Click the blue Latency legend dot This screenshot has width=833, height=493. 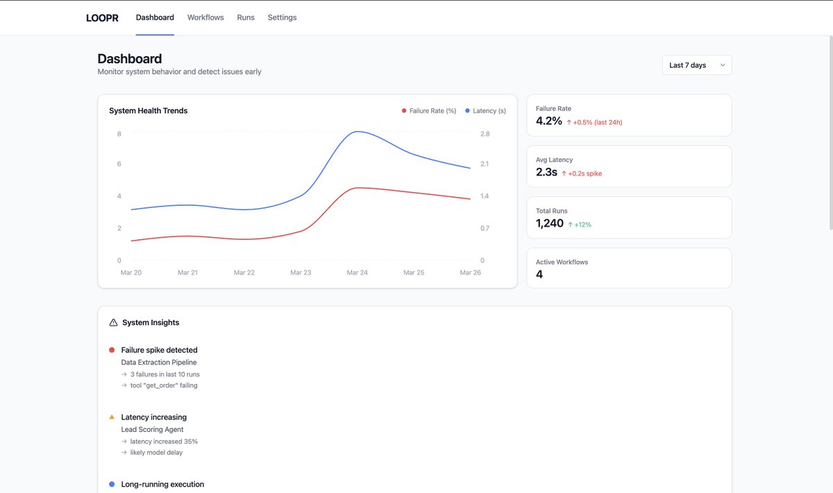coord(467,111)
